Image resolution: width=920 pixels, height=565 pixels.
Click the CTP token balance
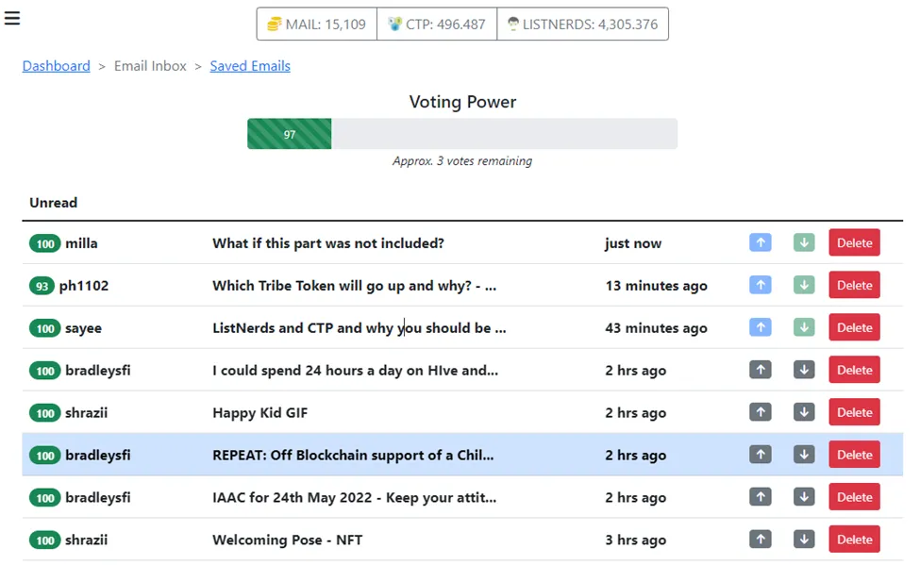(x=437, y=25)
